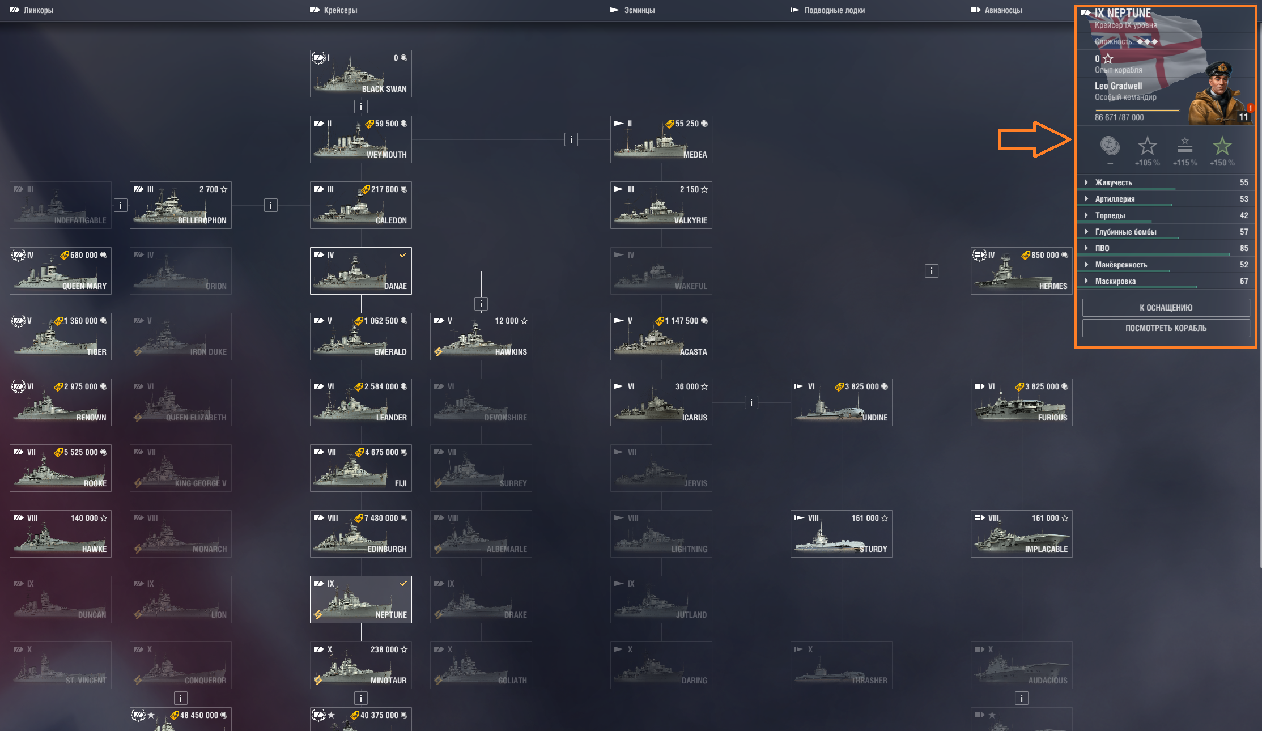Click info icon between Weymouth and Medea
Image resolution: width=1262 pixels, height=731 pixels.
tap(571, 139)
